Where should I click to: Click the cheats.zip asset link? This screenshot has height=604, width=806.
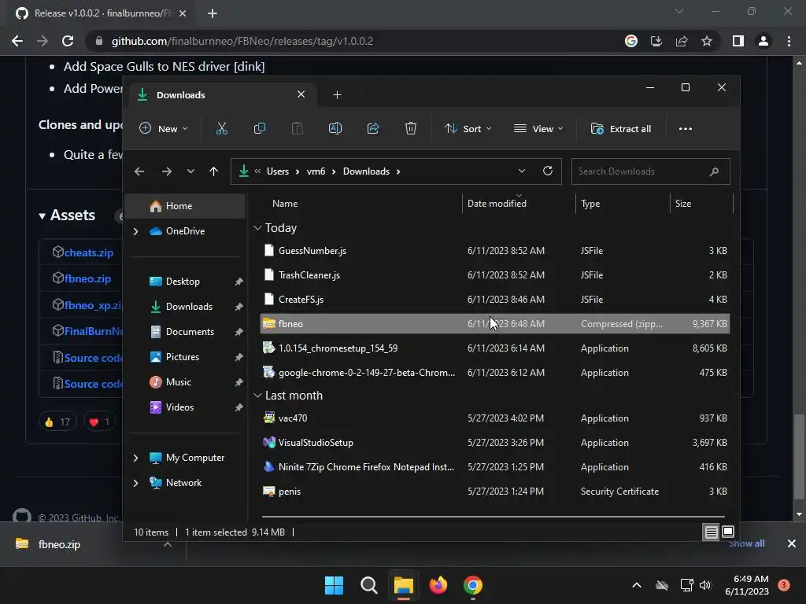tap(88, 252)
